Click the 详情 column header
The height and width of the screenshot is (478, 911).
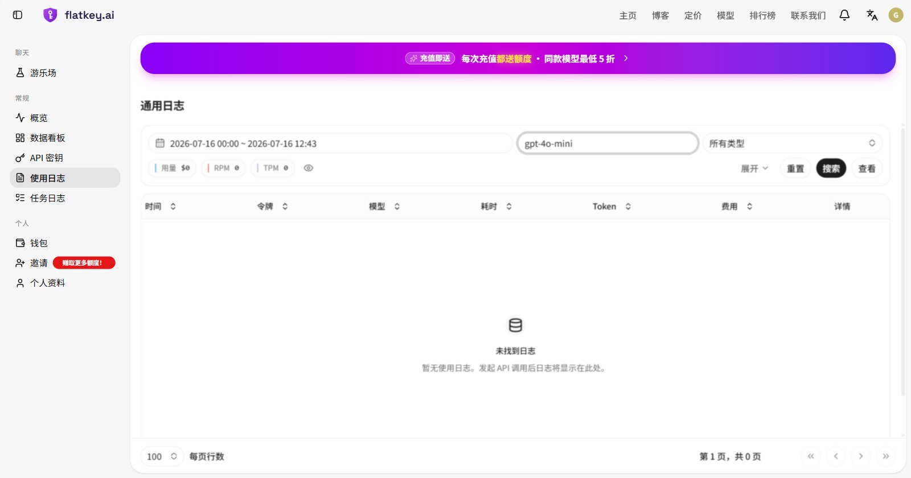(x=842, y=207)
